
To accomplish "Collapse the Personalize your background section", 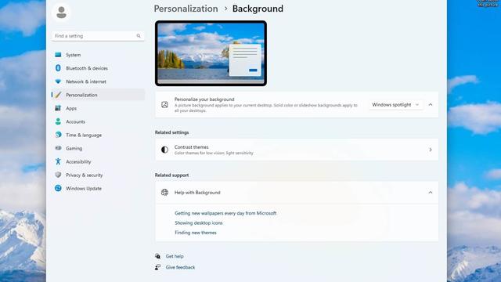I will [431, 104].
